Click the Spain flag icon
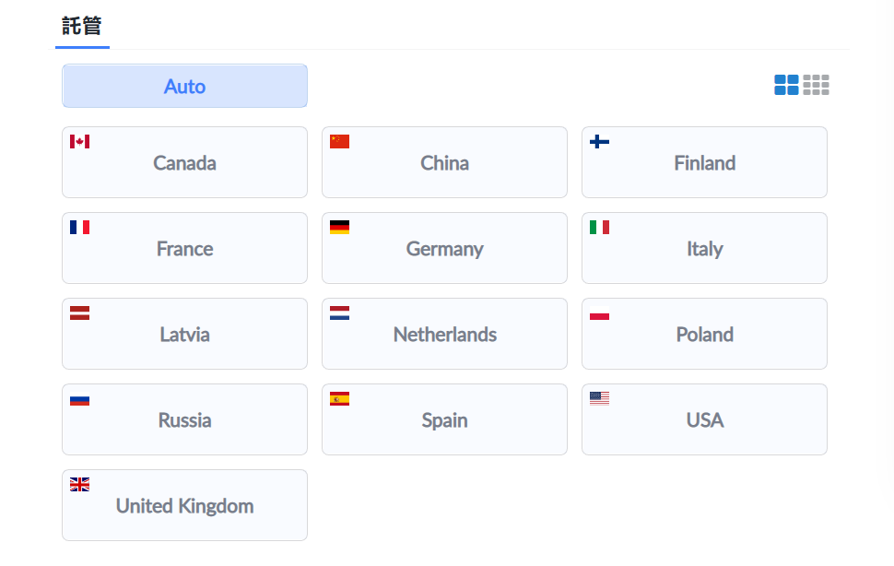The image size is (894, 566). [339, 399]
